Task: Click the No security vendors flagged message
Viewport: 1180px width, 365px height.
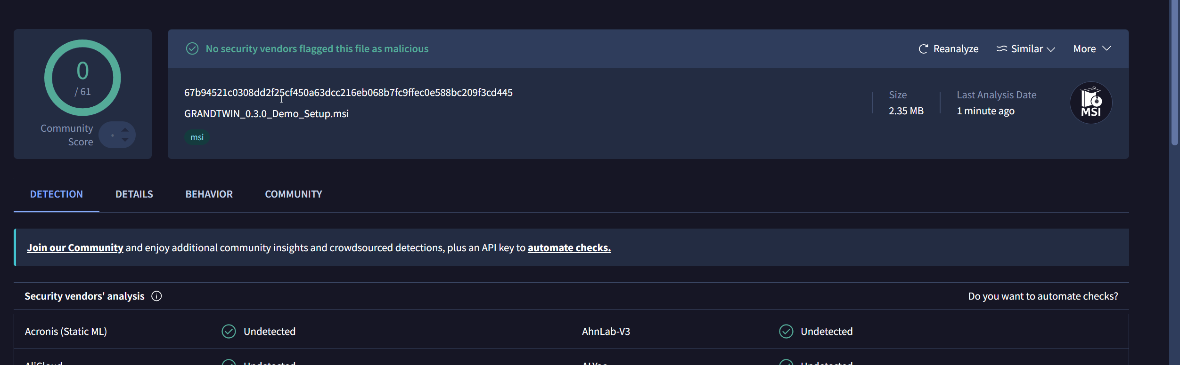Action: [x=317, y=49]
